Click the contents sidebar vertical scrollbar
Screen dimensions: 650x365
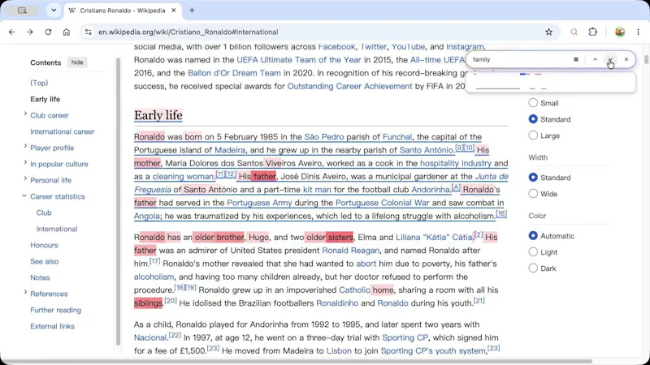coord(119,201)
